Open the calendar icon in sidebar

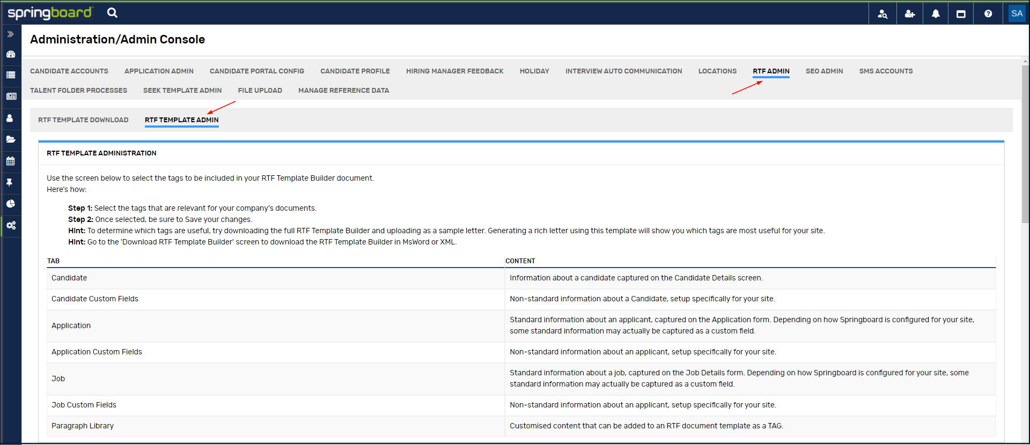point(10,161)
